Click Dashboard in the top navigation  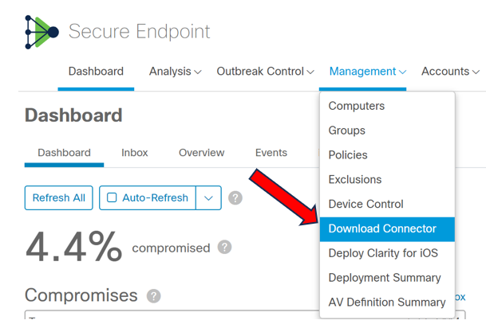(96, 72)
